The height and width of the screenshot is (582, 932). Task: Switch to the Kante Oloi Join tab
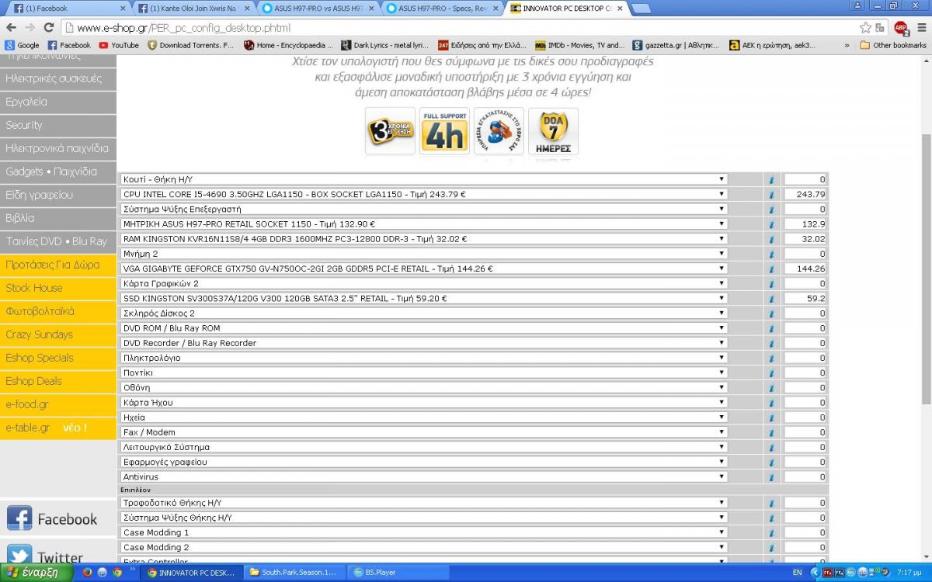[x=193, y=8]
